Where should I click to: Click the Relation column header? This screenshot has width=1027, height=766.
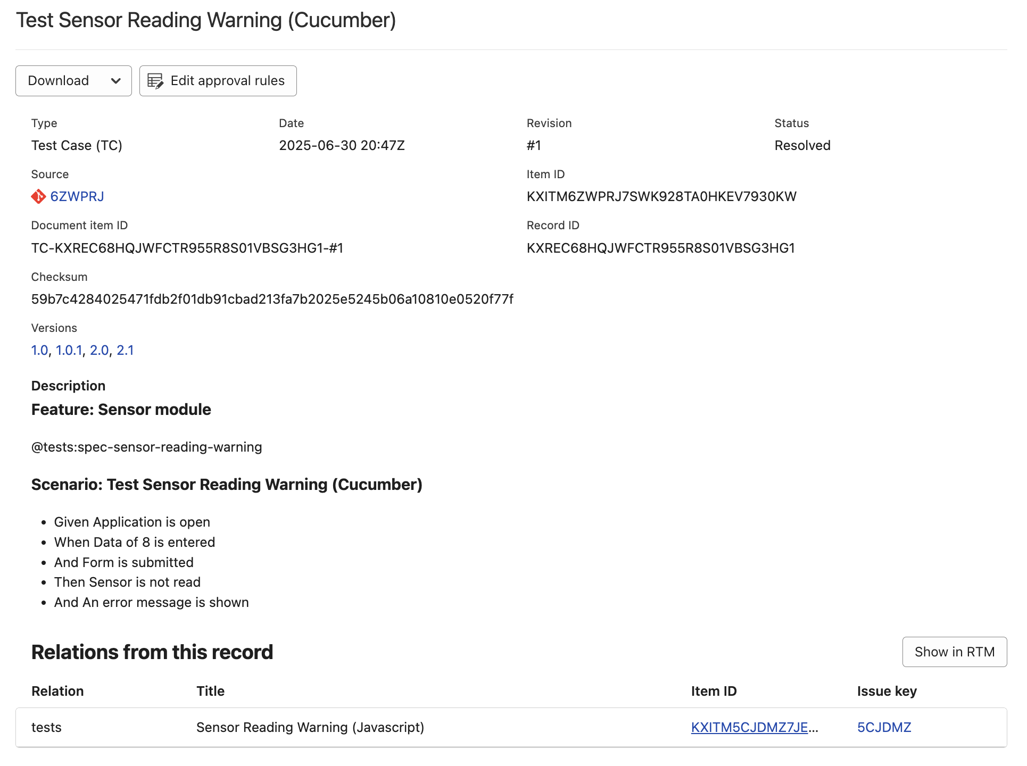pyautogui.click(x=57, y=692)
